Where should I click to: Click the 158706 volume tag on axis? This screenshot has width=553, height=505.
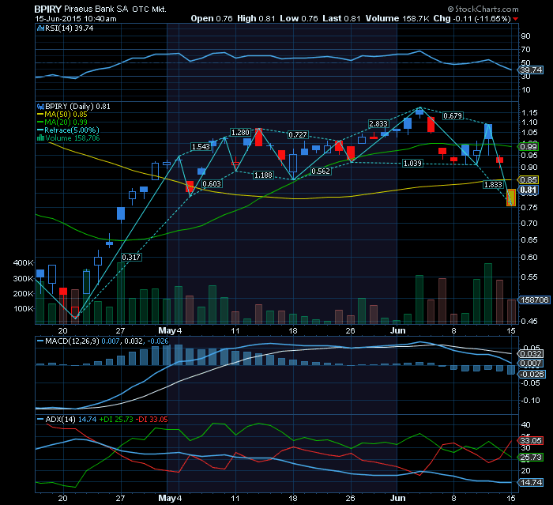pos(533,300)
